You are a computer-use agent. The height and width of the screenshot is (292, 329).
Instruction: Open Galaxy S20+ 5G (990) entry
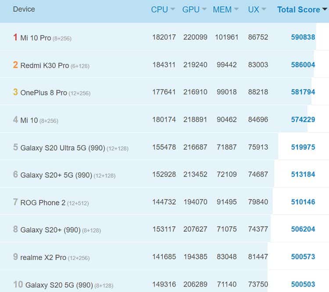56,175
